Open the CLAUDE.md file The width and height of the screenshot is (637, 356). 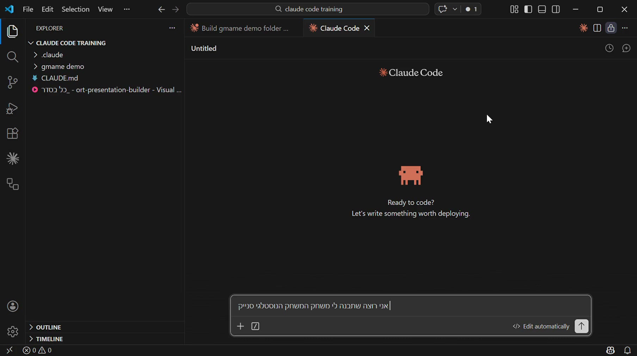coord(105,78)
